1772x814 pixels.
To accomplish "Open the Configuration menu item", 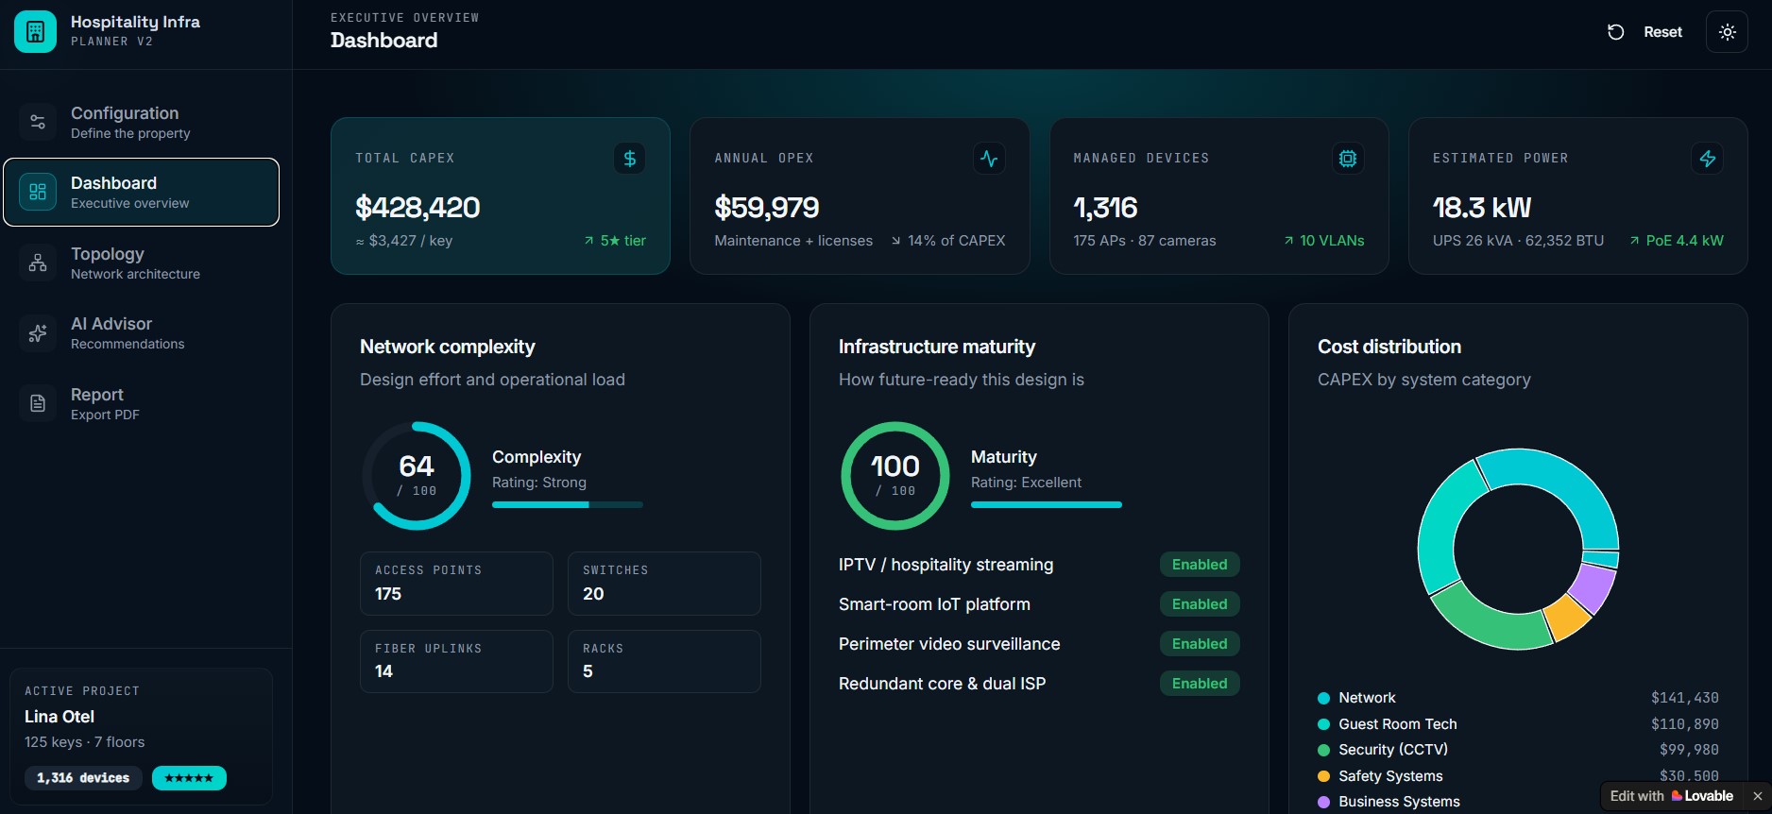I will (x=142, y=122).
